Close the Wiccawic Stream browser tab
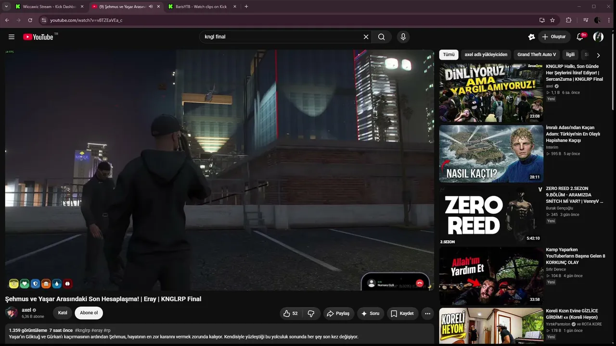The width and height of the screenshot is (616, 346). (x=82, y=7)
